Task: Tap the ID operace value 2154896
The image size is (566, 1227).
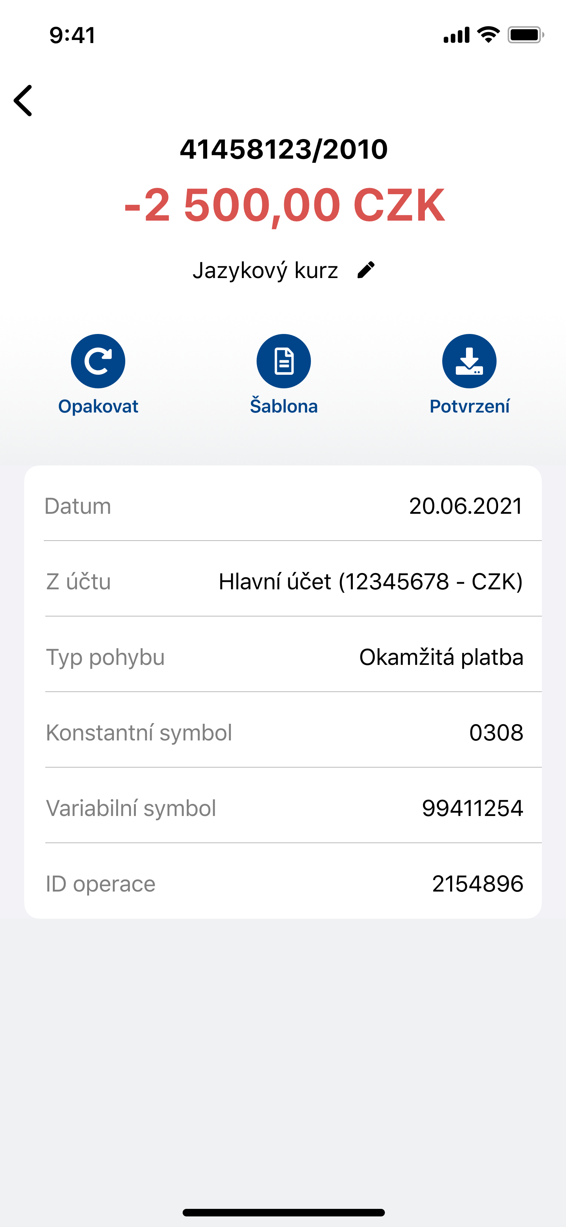Action: tap(478, 884)
